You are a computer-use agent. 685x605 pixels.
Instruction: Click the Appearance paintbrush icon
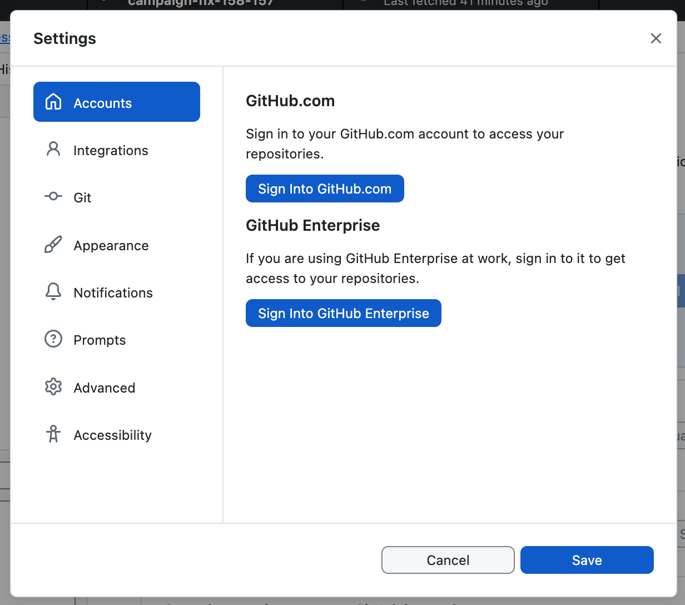coord(53,244)
